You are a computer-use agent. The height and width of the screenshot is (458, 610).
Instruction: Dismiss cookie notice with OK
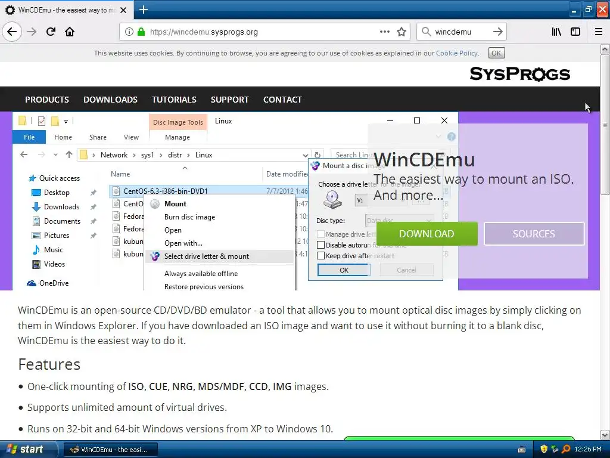[x=496, y=53]
